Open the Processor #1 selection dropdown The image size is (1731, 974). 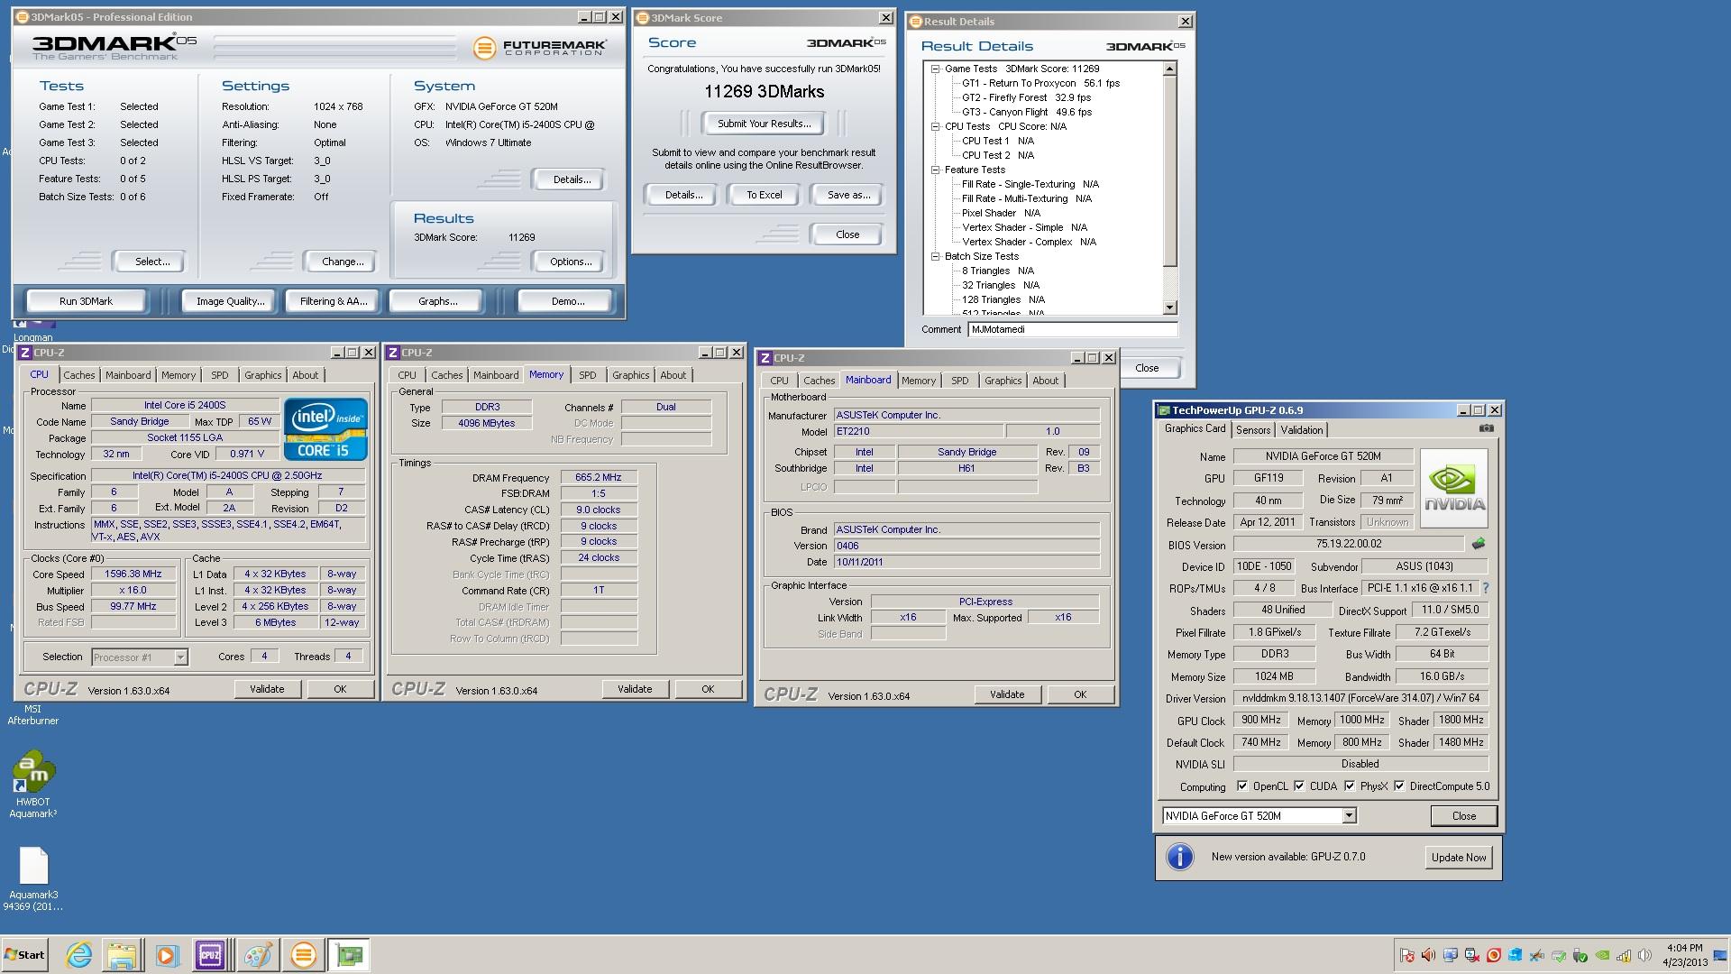click(x=180, y=657)
